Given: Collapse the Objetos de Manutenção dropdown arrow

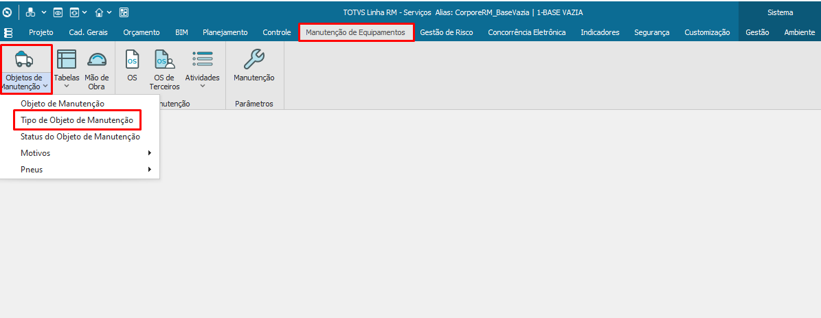Looking at the screenshot, I should (46, 87).
